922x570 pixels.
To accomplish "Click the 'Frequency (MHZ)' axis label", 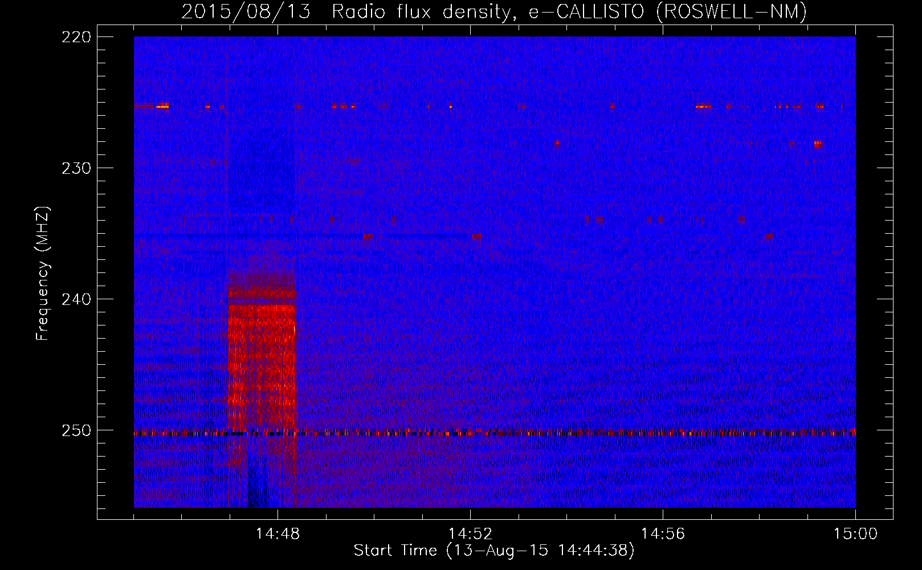I will 43,274.
